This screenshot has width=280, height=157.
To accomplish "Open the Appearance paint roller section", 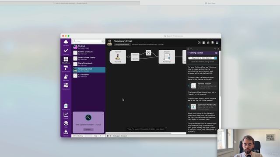I will (x=66, y=69).
